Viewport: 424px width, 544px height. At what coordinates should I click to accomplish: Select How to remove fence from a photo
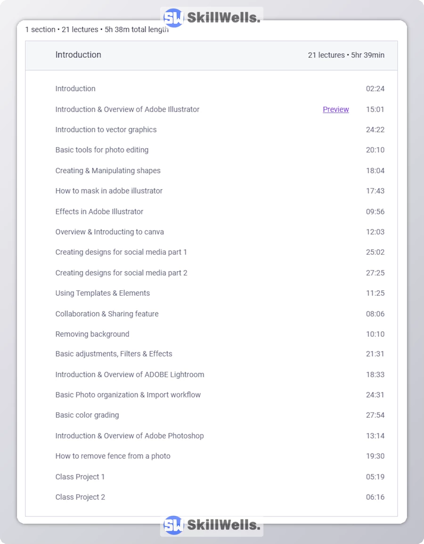[113, 456]
